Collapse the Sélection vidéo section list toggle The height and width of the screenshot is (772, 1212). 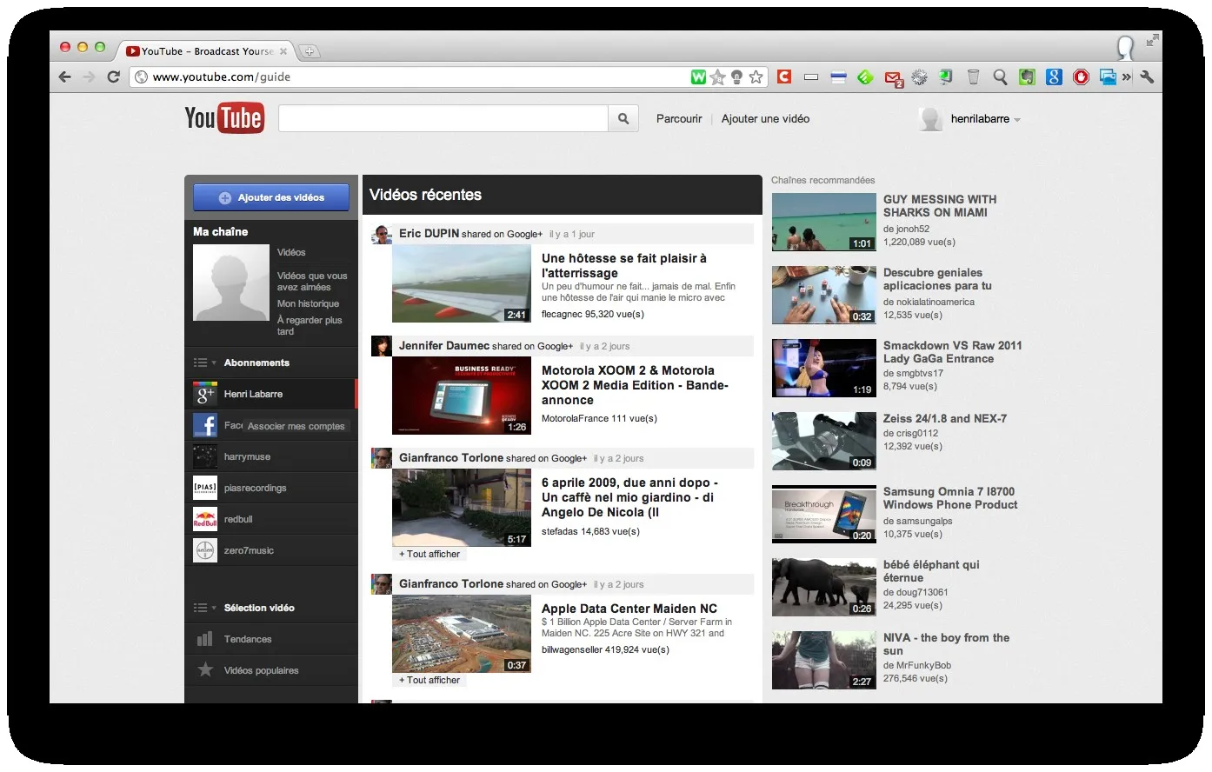[x=204, y=608]
